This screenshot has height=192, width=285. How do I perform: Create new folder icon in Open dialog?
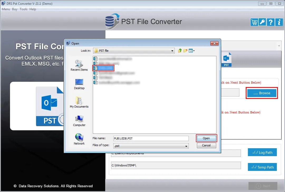tap(185, 51)
